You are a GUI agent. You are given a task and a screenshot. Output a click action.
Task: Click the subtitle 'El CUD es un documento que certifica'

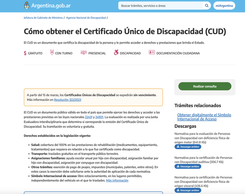click(x=114, y=43)
